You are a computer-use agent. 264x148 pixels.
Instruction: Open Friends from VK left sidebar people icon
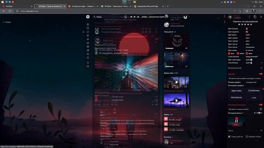[x=88, y=36]
